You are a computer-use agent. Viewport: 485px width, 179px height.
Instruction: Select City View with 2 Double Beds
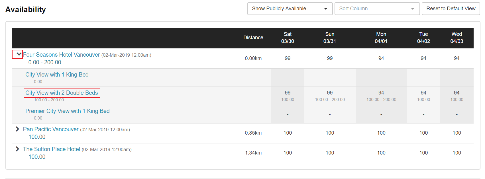point(62,93)
